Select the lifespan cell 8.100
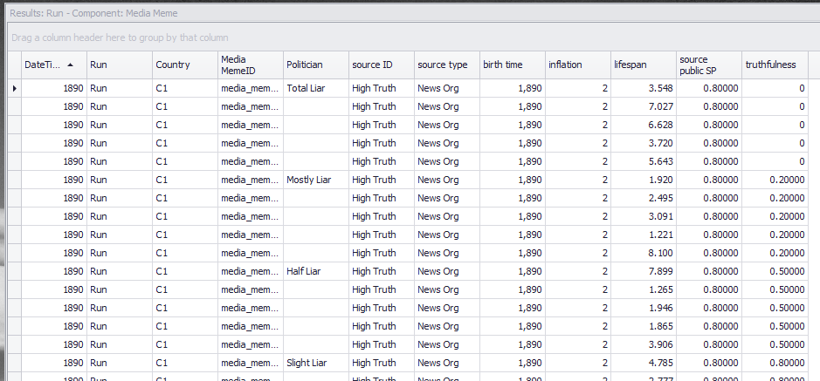Screen dimensions: 820x381 coord(643,253)
